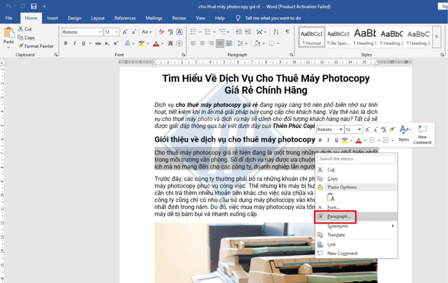This screenshot has height=283, width=448.
Task: Click the Save icon in the title bar
Action: pos(34,6)
